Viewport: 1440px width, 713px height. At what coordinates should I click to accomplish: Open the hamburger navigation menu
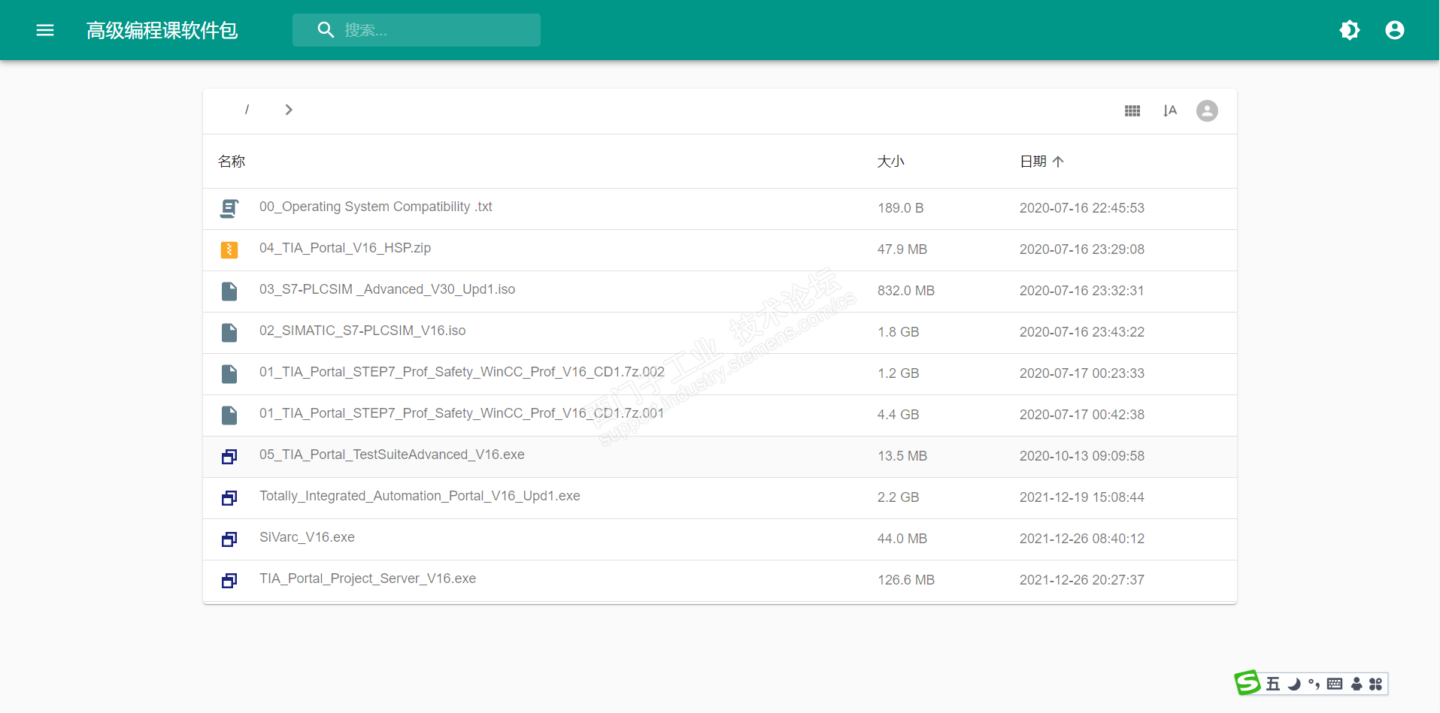coord(45,30)
